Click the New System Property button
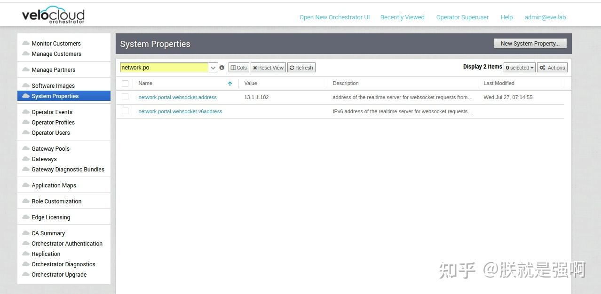Screen dimensions: 601x294 click(530, 43)
